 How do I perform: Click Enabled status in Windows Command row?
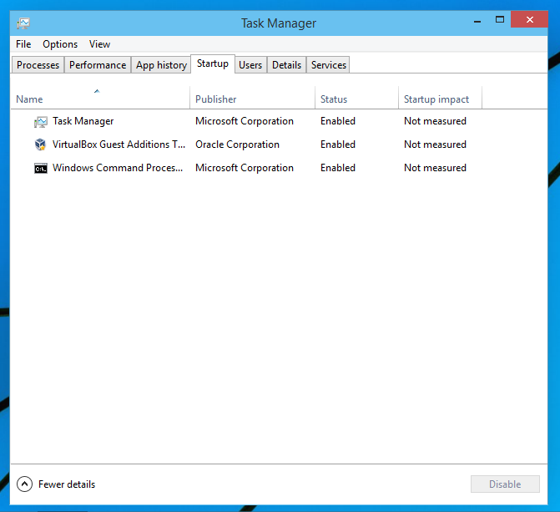pyautogui.click(x=338, y=168)
